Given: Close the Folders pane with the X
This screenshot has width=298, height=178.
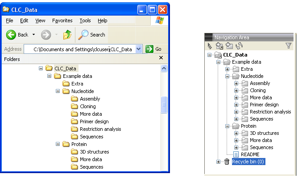Looking at the screenshot, I should [161, 58].
